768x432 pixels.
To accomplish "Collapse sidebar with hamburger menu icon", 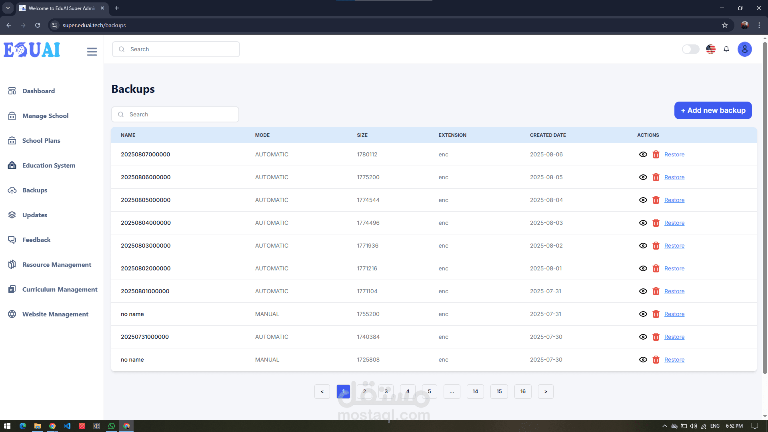I will click(x=92, y=52).
